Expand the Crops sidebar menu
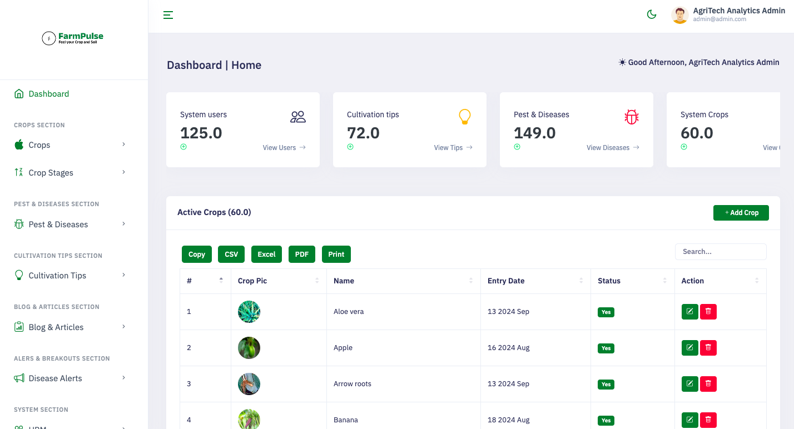Screen dimensions: 794x429 point(70,145)
